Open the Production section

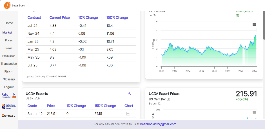pyautogui.click(x=9, y=56)
